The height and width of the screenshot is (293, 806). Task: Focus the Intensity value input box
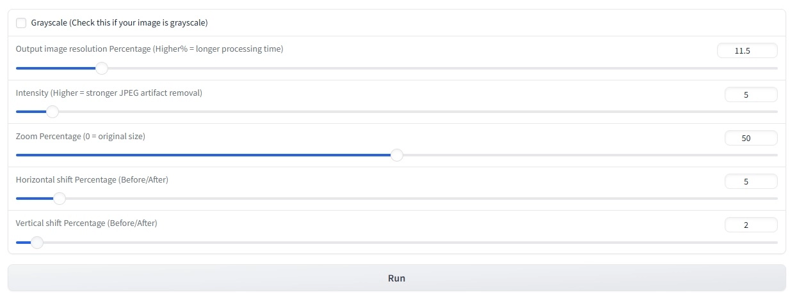click(x=750, y=94)
